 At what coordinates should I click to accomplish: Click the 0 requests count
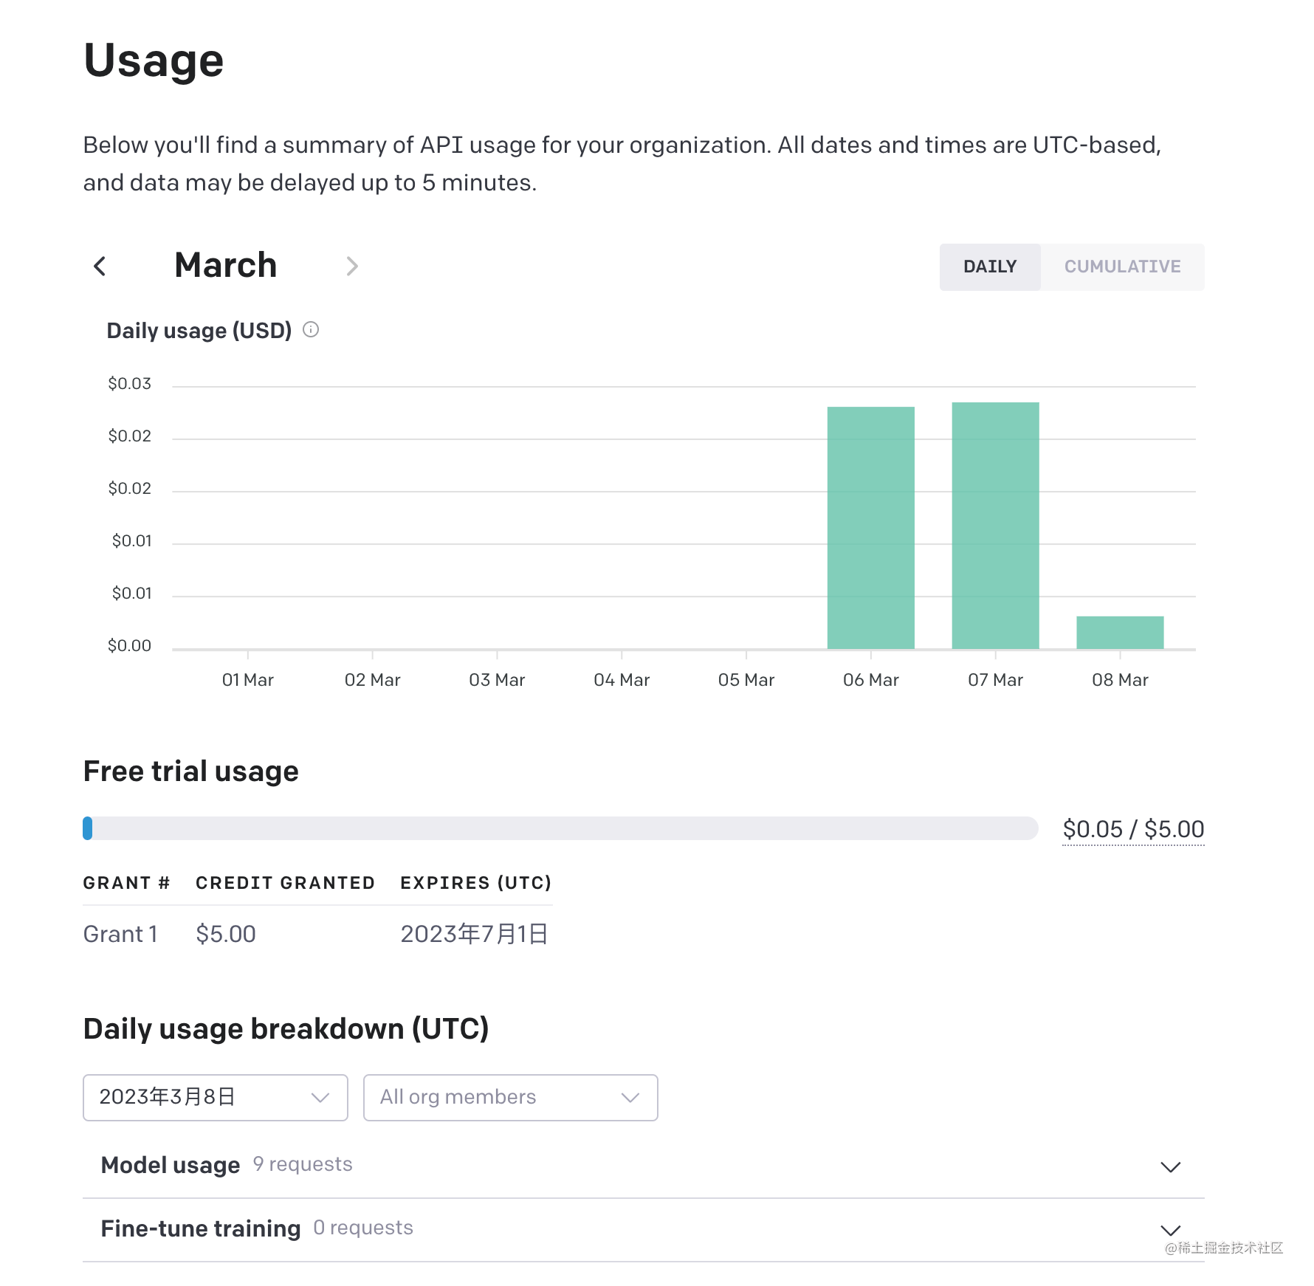coord(363,1228)
